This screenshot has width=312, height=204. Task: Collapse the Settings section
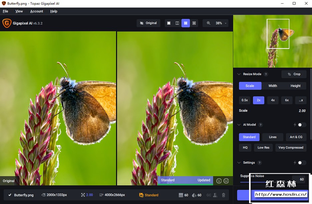239,163
